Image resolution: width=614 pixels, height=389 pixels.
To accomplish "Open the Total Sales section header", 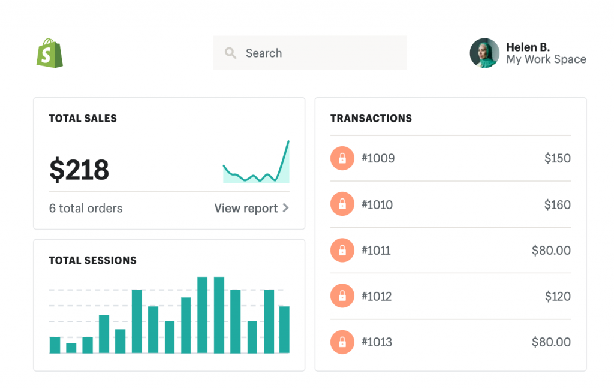I will click(83, 118).
